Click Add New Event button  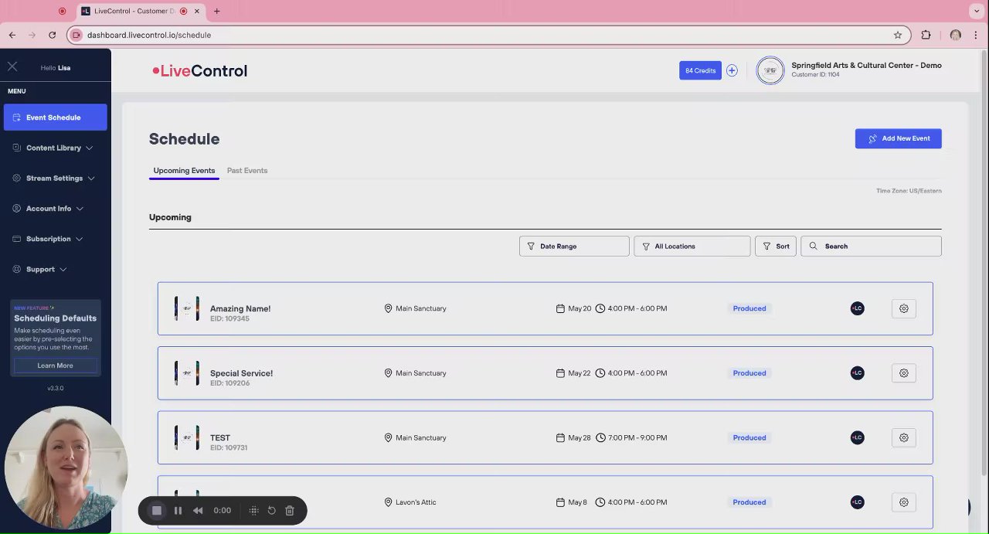[898, 138]
